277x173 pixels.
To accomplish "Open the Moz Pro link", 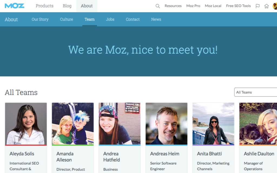I will click(193, 6).
